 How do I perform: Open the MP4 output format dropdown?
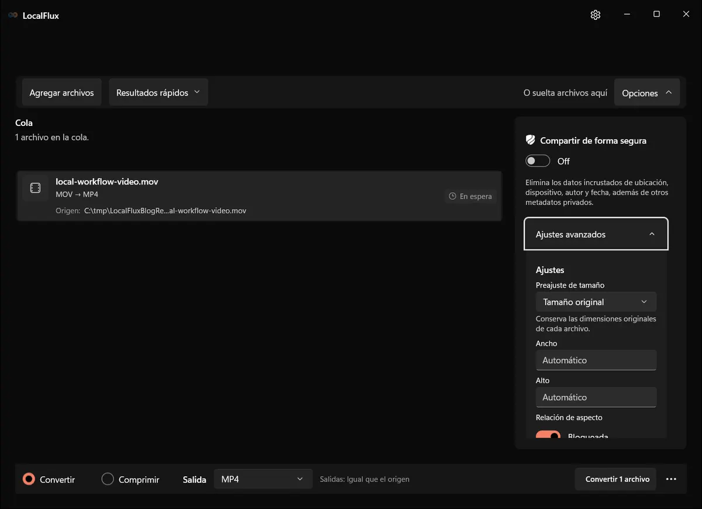(x=263, y=479)
